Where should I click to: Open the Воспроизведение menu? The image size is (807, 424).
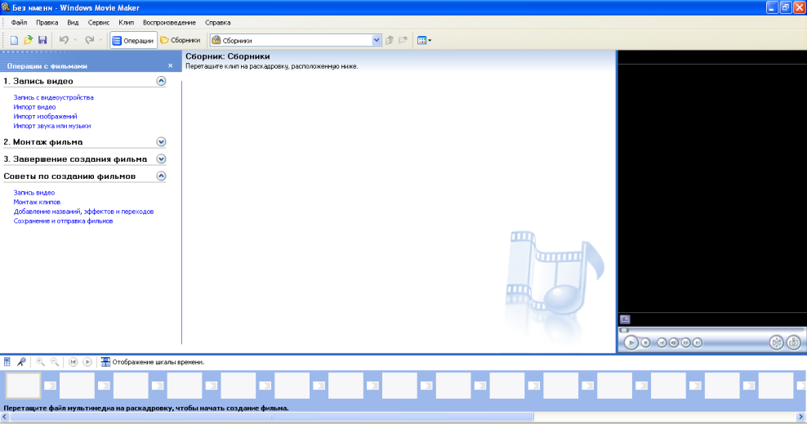[x=169, y=23]
